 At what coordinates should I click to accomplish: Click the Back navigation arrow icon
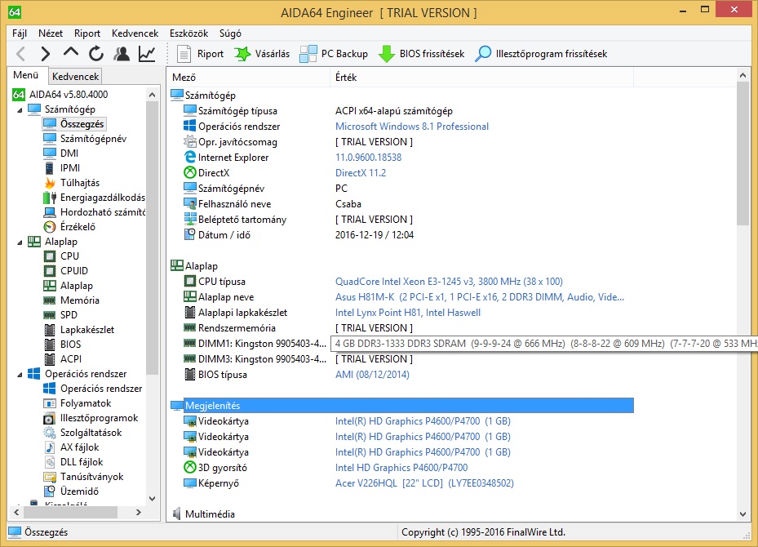coord(20,54)
